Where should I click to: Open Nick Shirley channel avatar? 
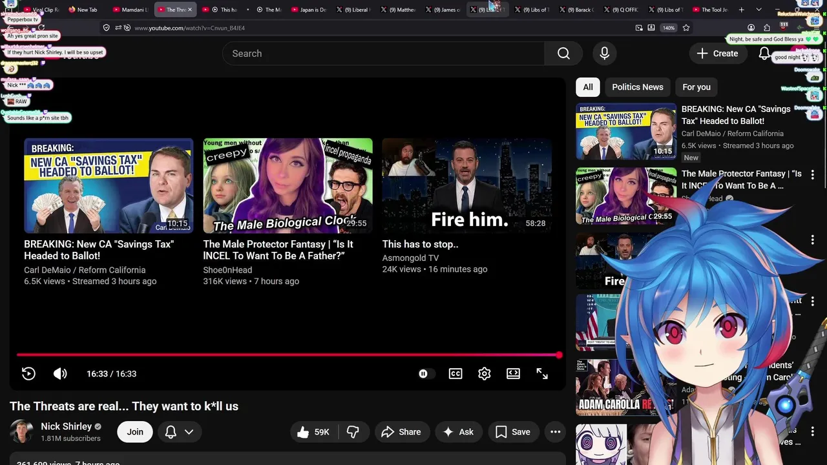click(21, 431)
